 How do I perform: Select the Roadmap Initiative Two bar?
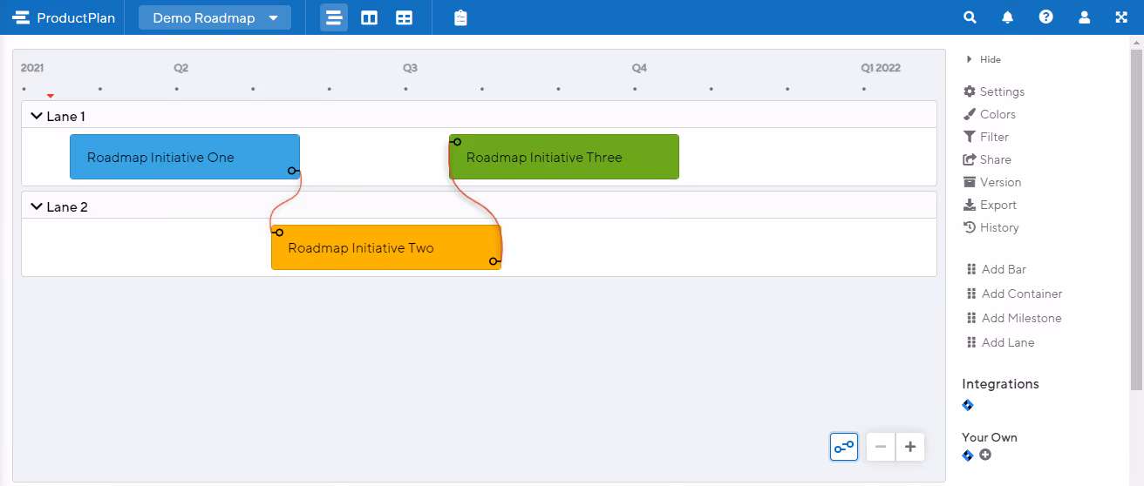click(x=386, y=247)
